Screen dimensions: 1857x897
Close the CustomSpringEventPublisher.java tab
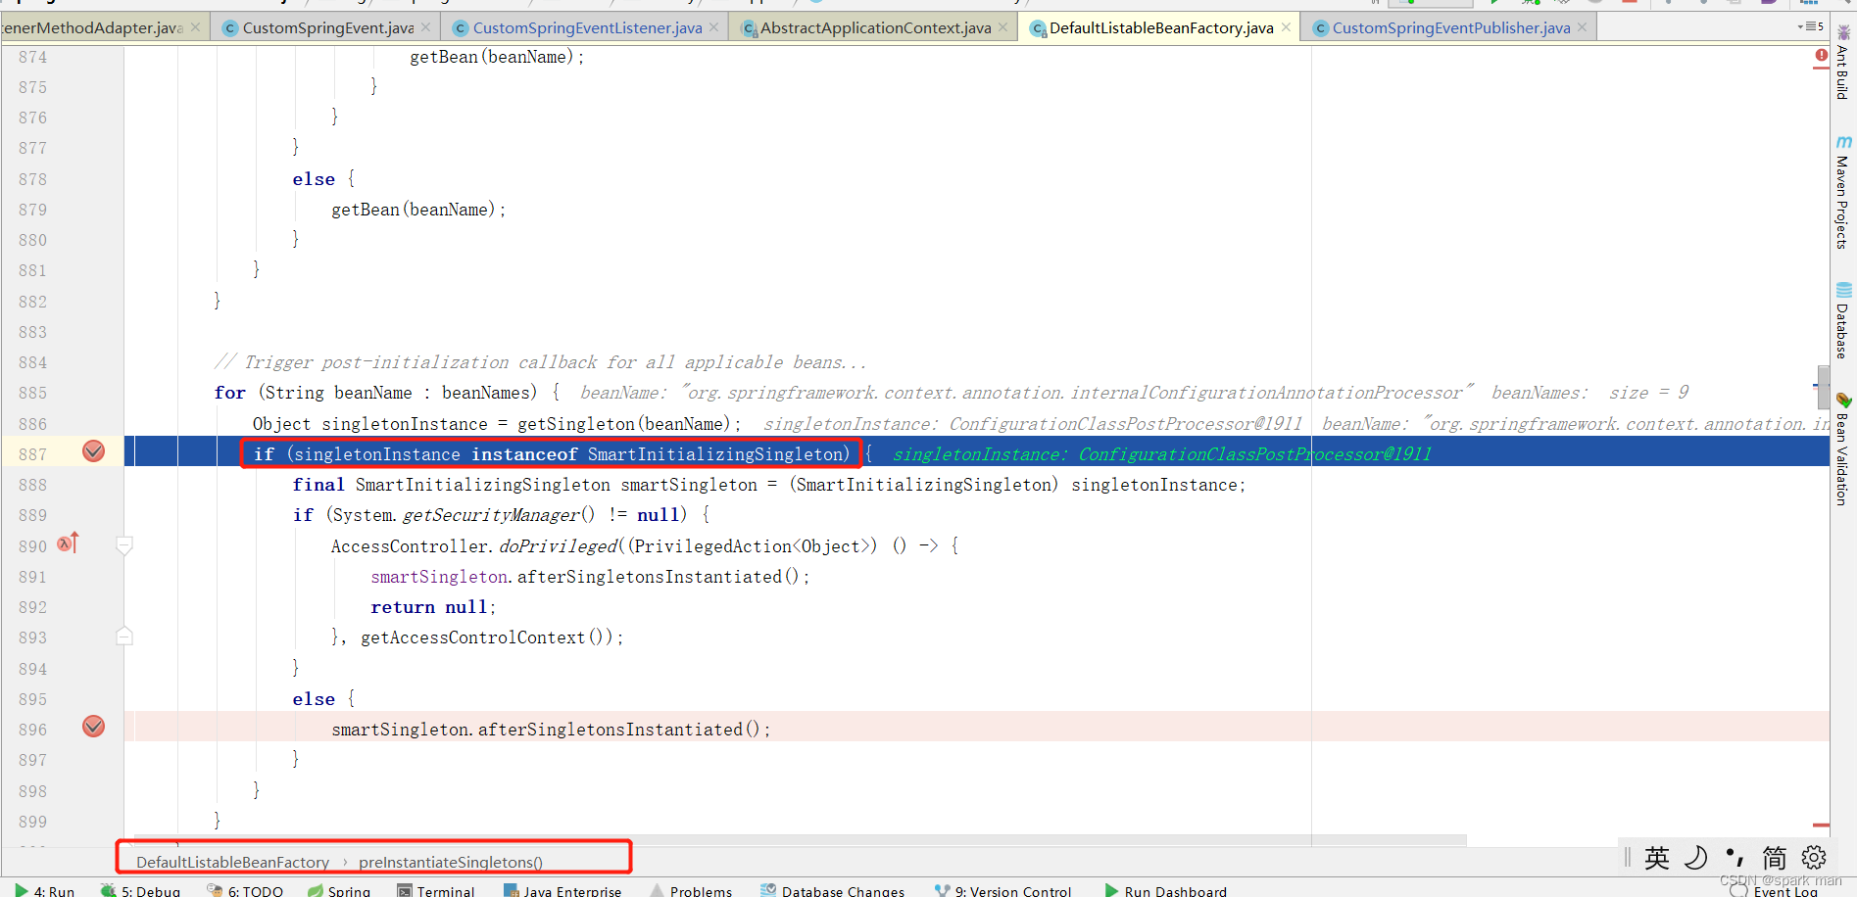click(x=1582, y=27)
